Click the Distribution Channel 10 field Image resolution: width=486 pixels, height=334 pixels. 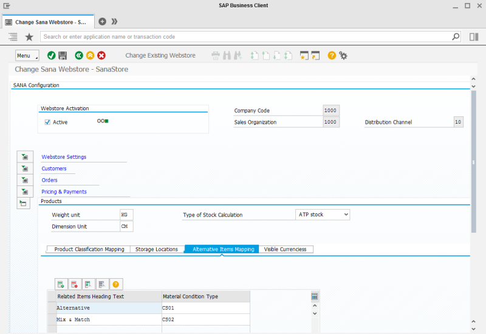point(459,122)
